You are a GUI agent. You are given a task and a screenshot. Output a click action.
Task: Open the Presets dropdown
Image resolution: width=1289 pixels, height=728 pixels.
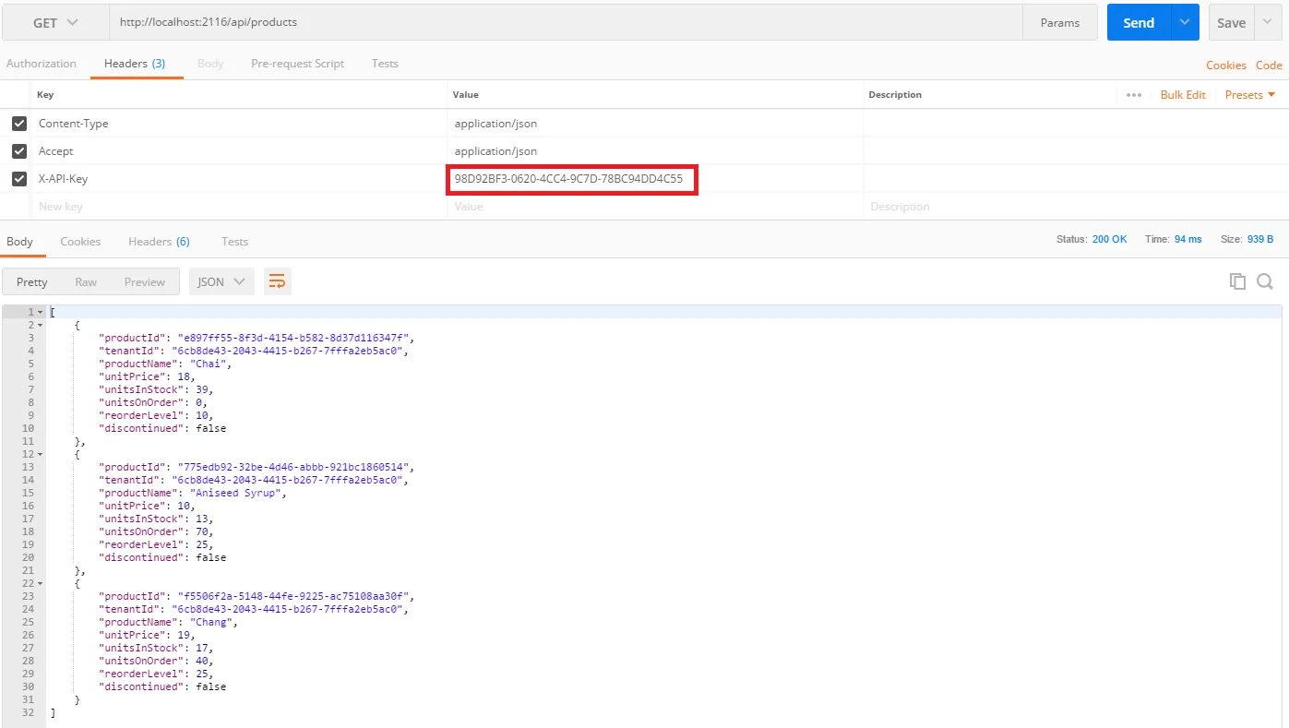click(x=1250, y=95)
